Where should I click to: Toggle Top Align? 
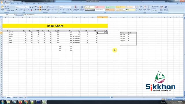click(x=36, y=7)
